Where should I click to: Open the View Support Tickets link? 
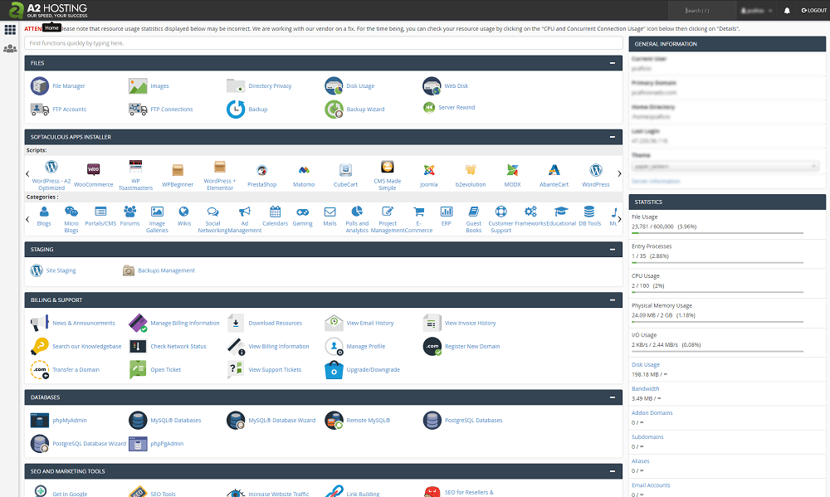tap(275, 369)
